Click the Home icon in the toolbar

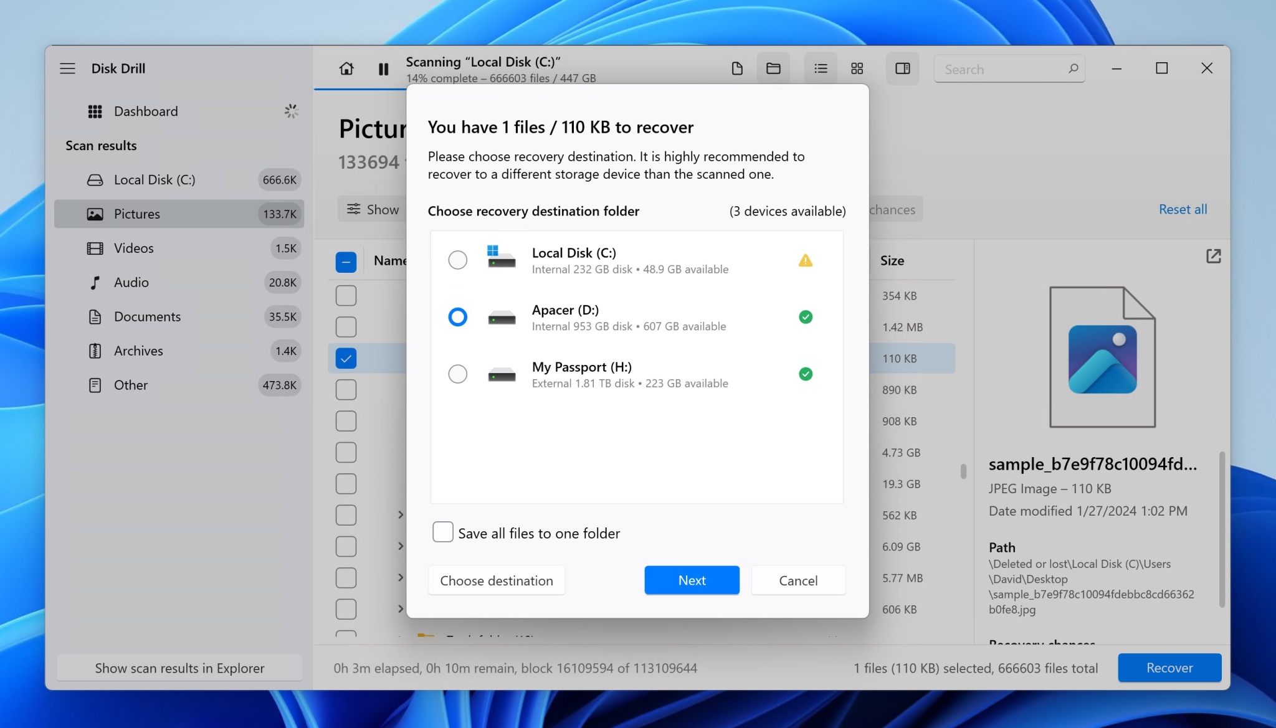pos(347,69)
